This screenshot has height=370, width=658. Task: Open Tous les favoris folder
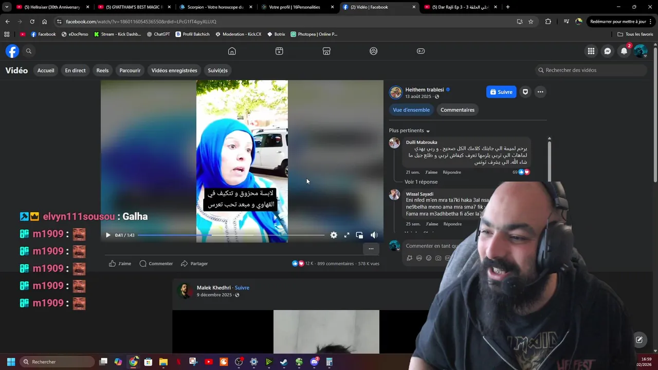(x=635, y=34)
